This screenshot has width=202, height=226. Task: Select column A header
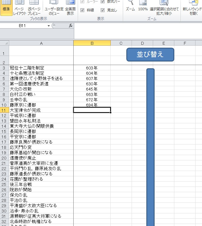coord(41,43)
